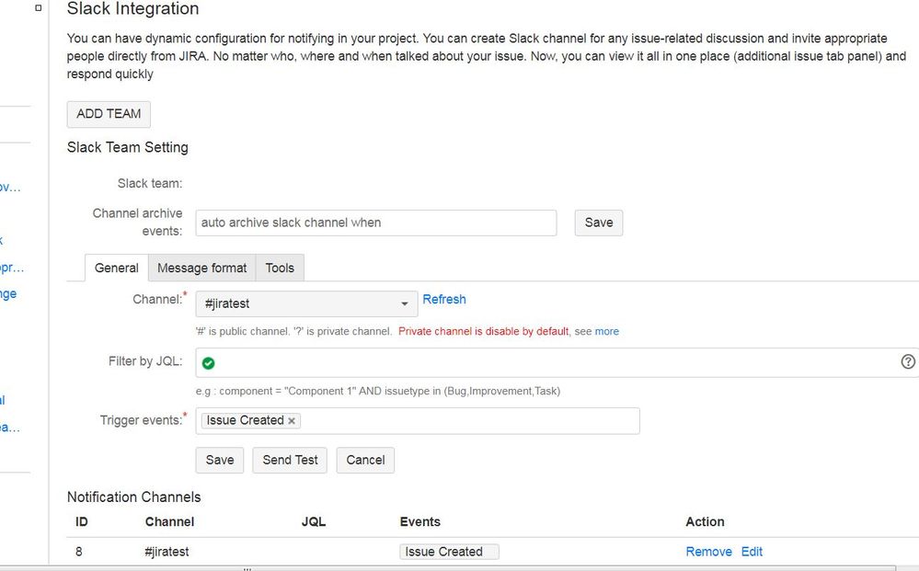Select the #jiratest cell in channels table
Screen dimensions: 919x571
pyautogui.click(x=167, y=552)
